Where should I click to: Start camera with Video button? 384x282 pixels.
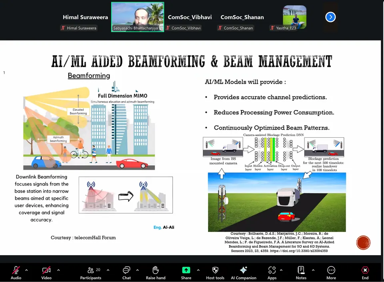tap(46, 272)
